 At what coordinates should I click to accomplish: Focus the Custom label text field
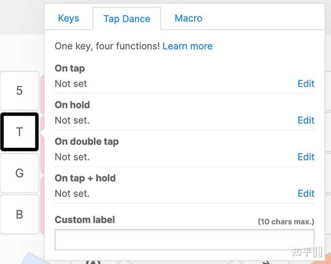184,240
